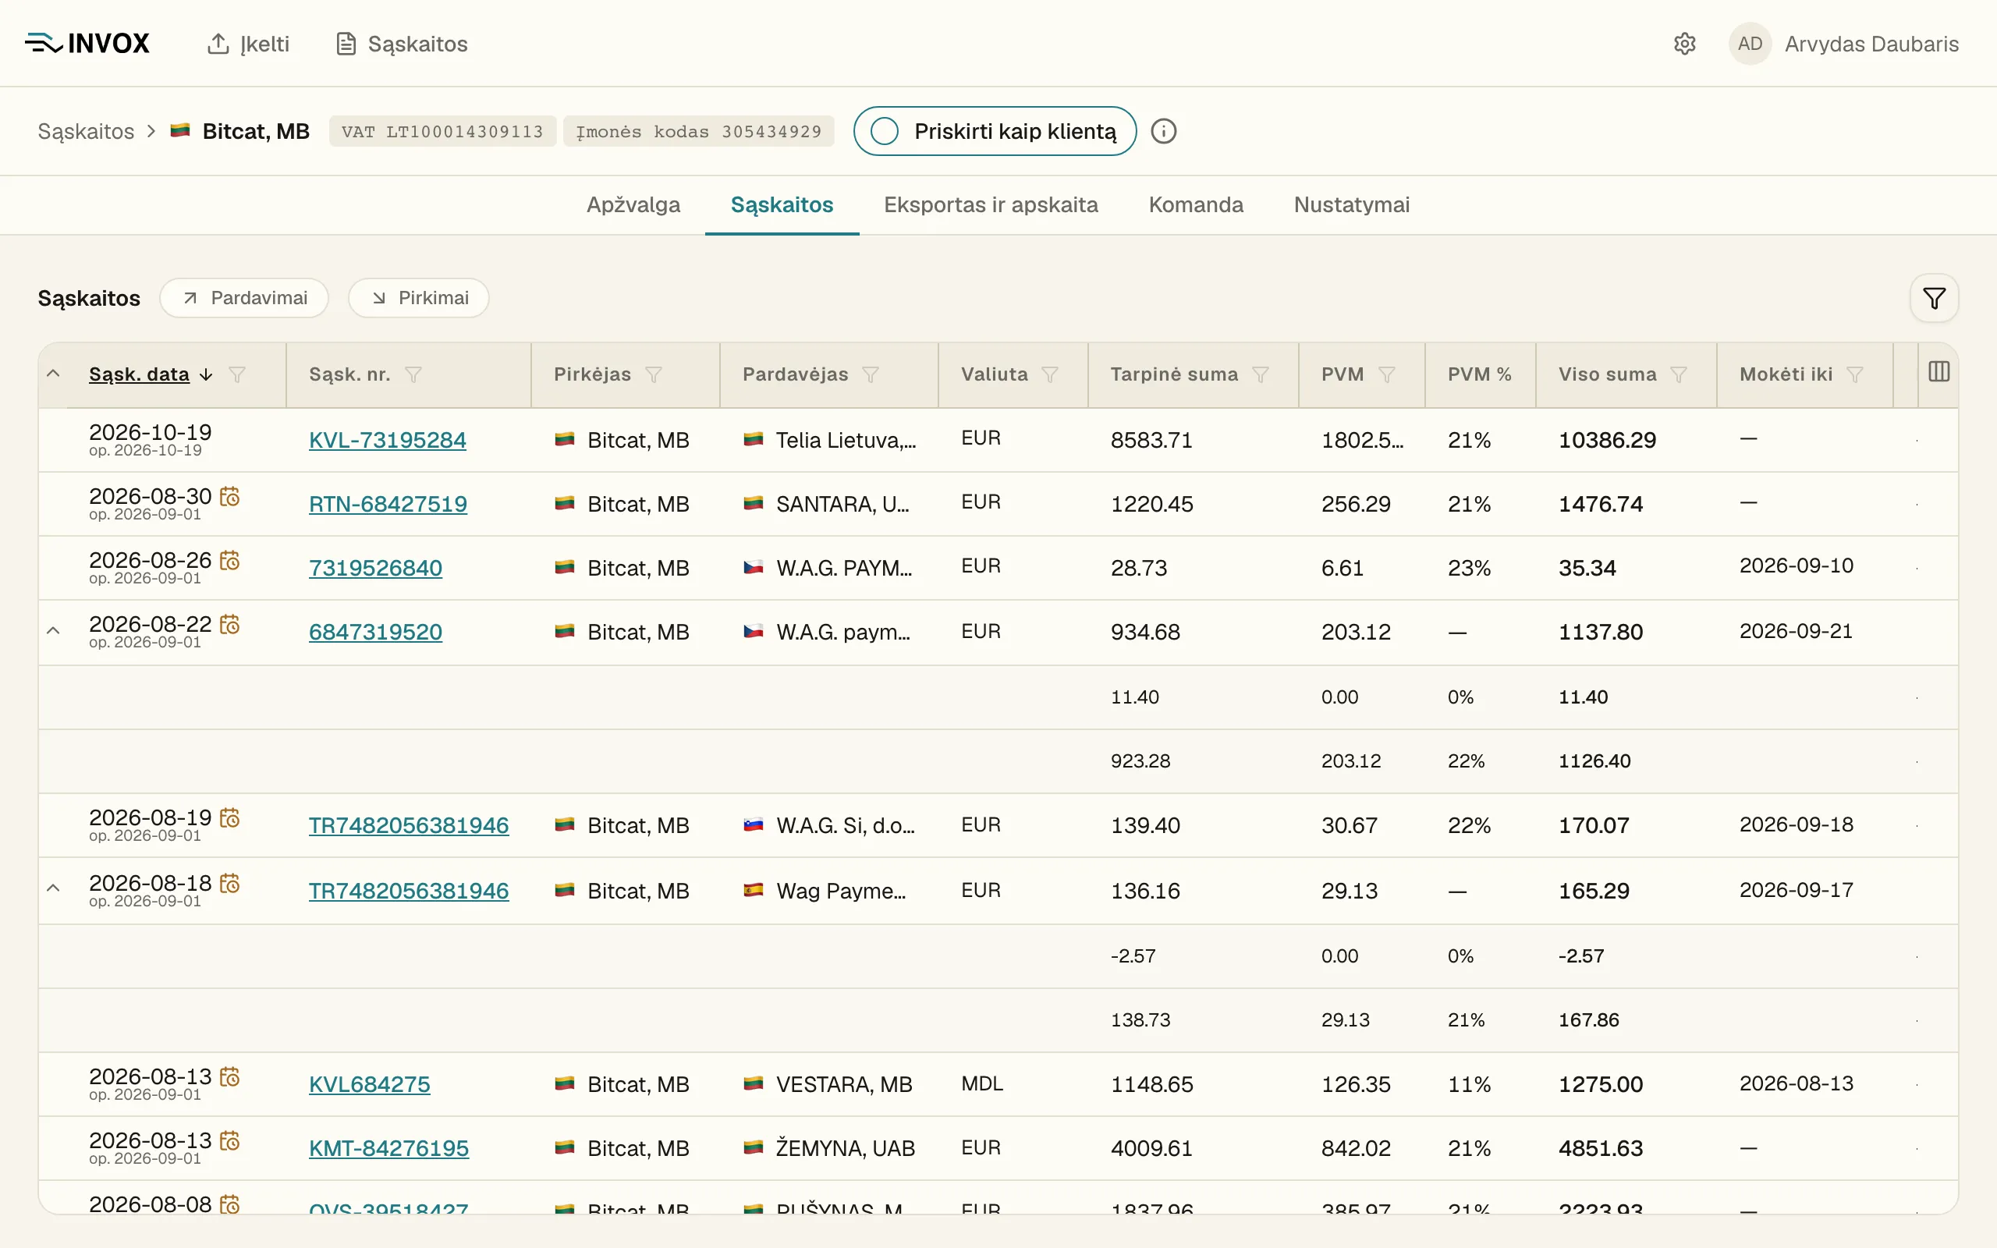Open the column chooser icon
Viewport: 1997px width, 1248px height.
[1938, 372]
